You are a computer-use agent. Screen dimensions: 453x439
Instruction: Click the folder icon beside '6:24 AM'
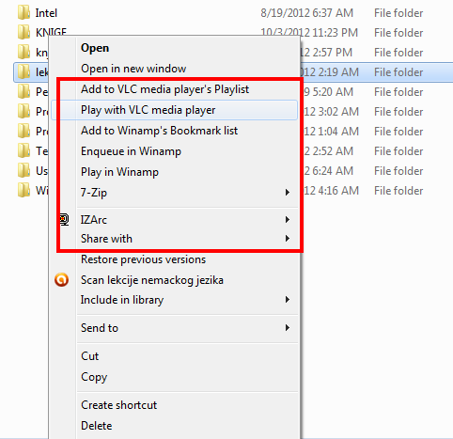coord(23,171)
